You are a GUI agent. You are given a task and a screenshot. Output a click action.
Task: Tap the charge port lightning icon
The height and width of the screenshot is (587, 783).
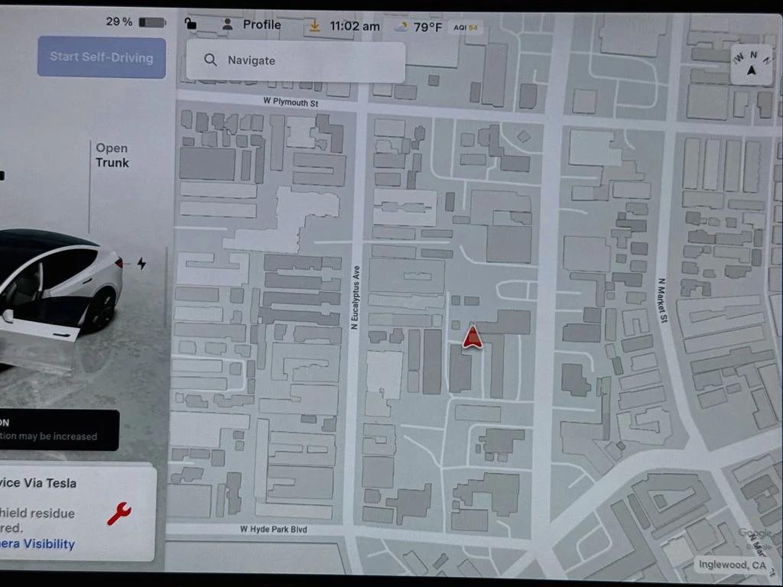(x=141, y=263)
